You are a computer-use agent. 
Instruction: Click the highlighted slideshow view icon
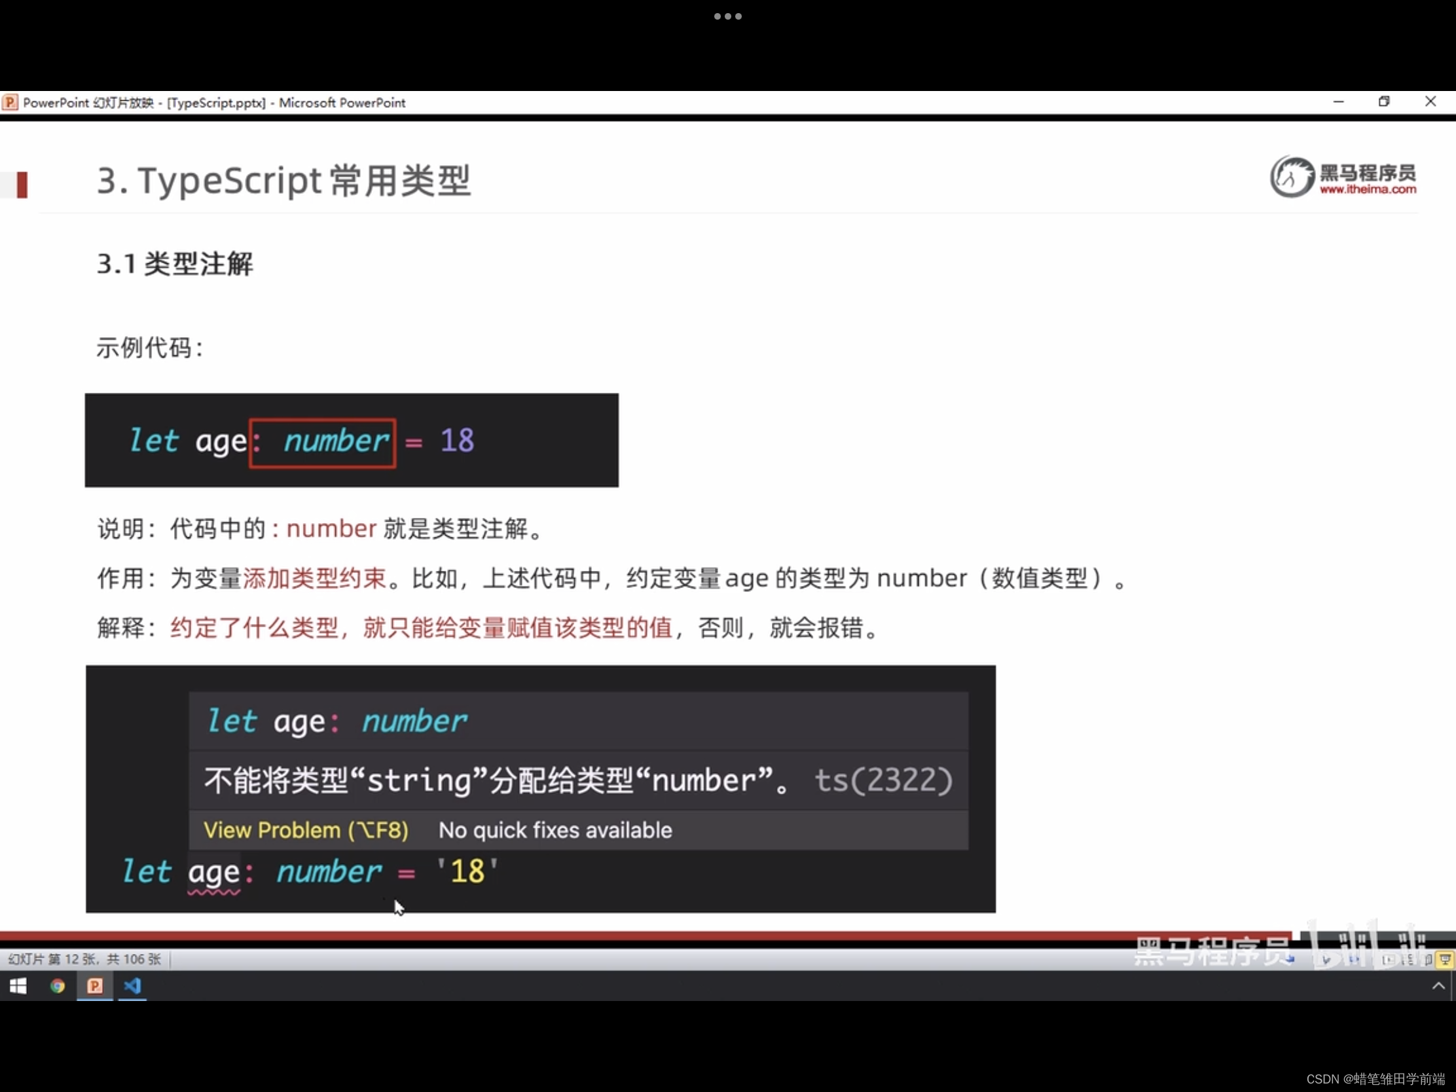point(1445,960)
